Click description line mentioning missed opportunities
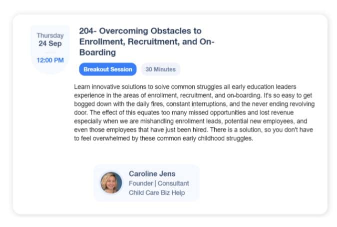The width and height of the screenshot is (337, 227). (184, 112)
